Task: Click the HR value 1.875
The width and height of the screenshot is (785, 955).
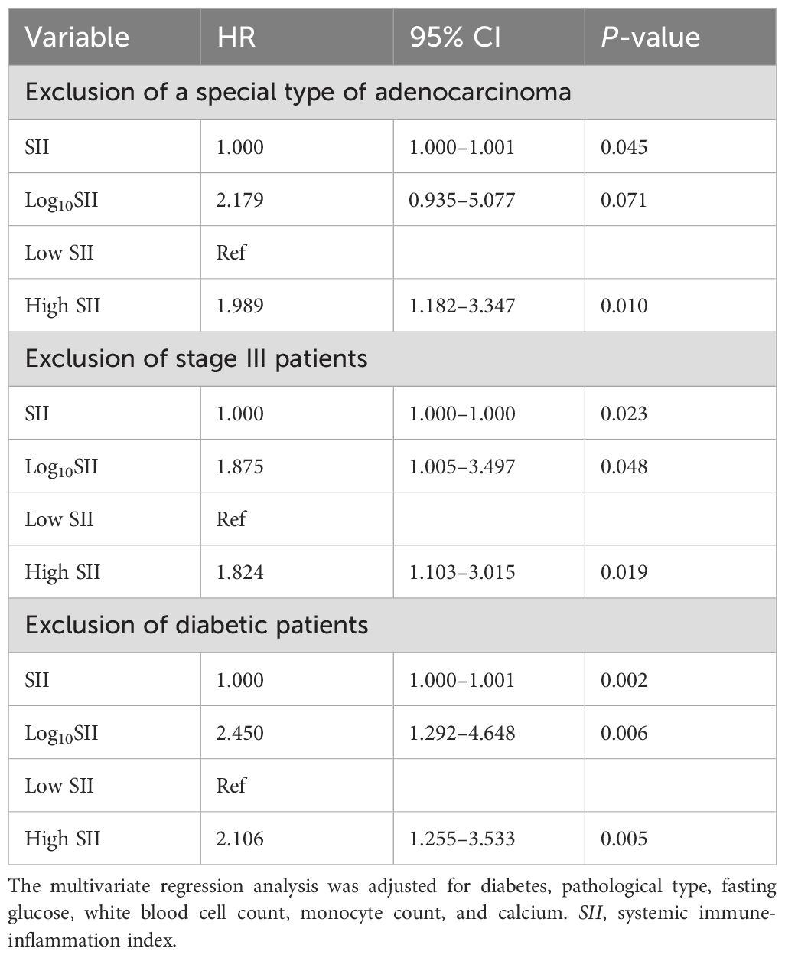Action: point(240,466)
